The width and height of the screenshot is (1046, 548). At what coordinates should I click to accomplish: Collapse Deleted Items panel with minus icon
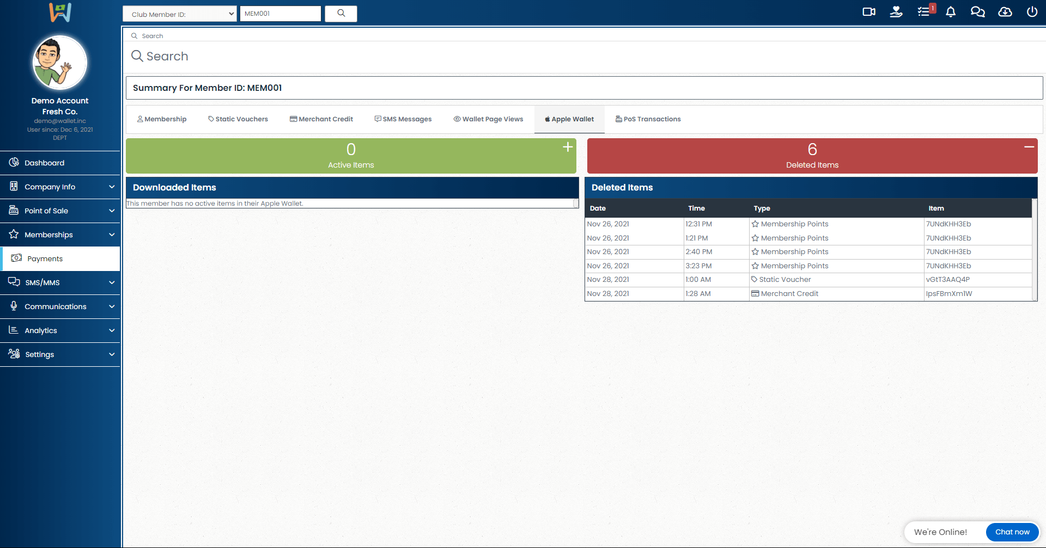[1029, 147]
